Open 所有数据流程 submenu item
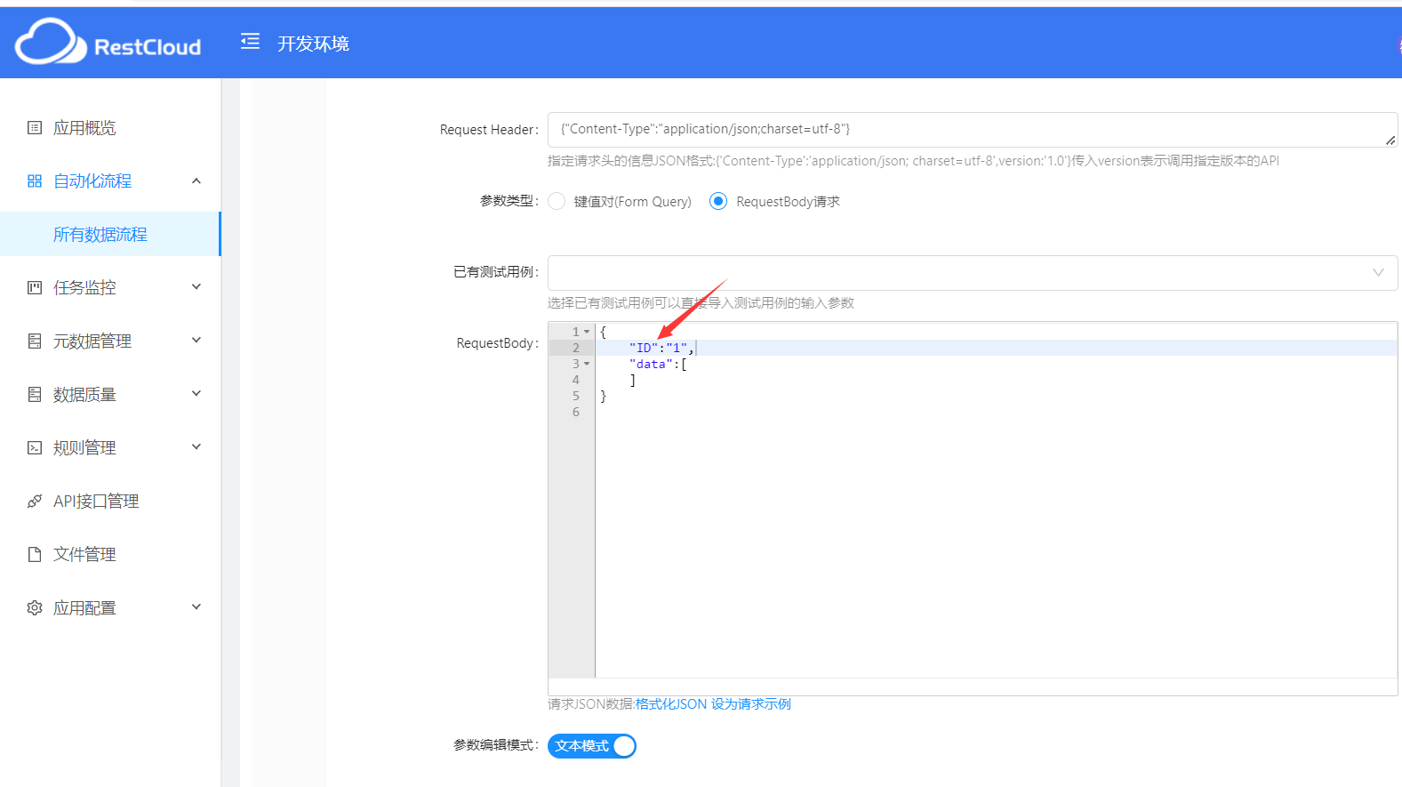The image size is (1402, 787). (110, 234)
